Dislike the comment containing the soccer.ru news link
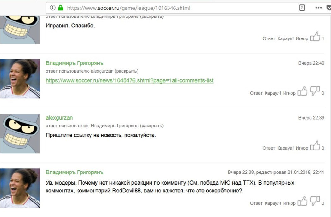The width and height of the screenshot is (331, 217). tap(315, 91)
